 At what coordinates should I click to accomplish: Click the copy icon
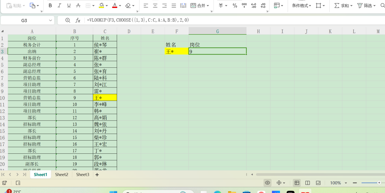click(x=32, y=5)
